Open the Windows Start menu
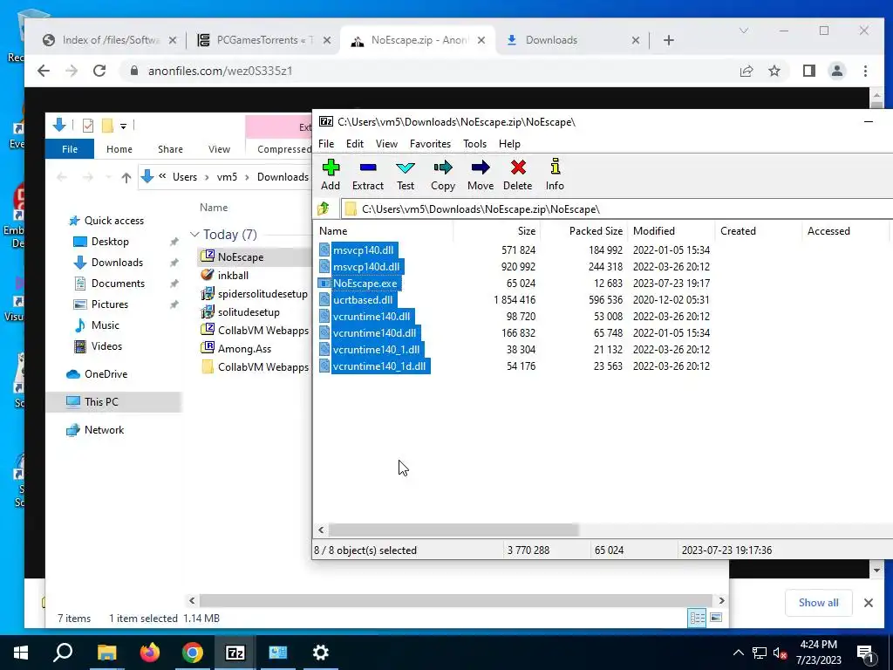The height and width of the screenshot is (670, 893). (21, 653)
